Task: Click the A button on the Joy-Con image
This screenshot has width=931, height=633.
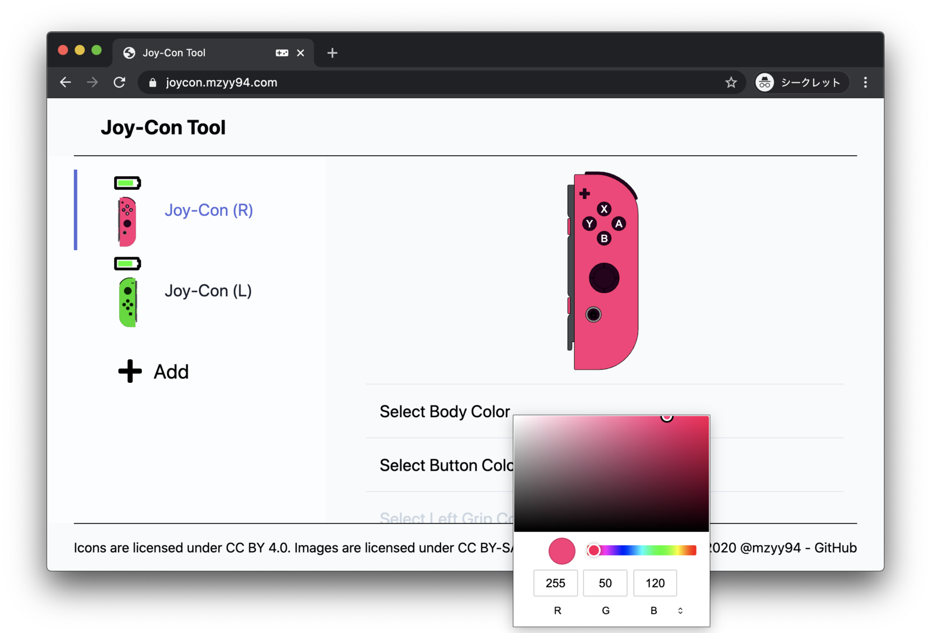Action: click(619, 223)
